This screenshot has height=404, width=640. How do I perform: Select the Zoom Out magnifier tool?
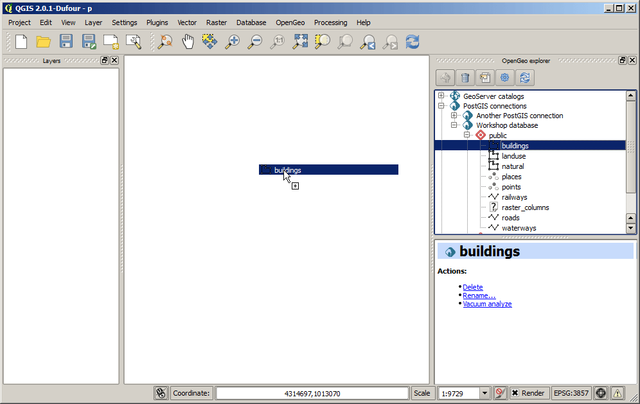(255, 42)
